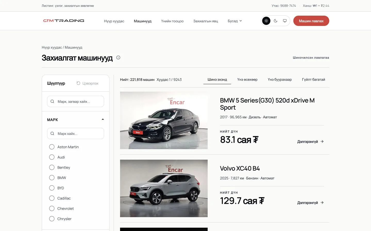Focus the Марк, загвар хайх search field

pos(75,101)
